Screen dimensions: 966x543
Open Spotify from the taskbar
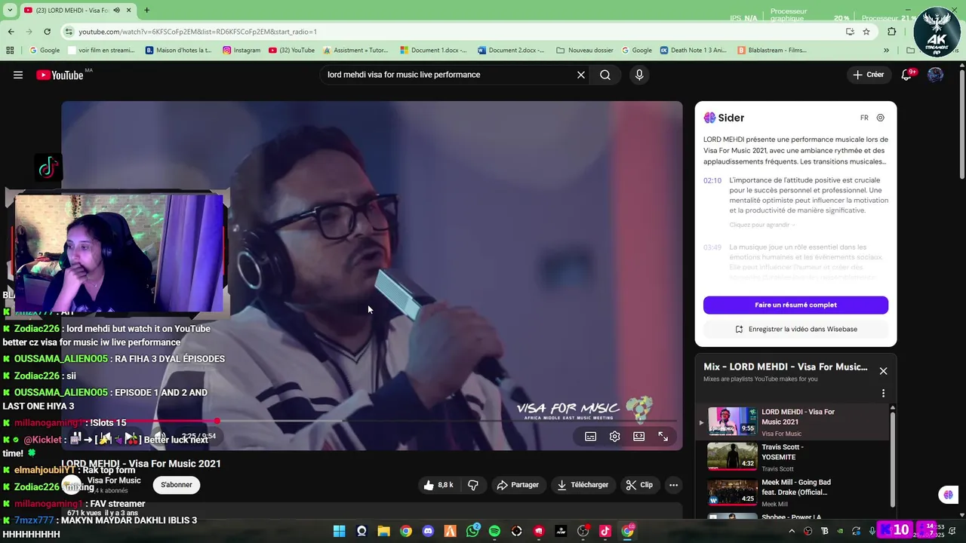pyautogui.click(x=494, y=531)
